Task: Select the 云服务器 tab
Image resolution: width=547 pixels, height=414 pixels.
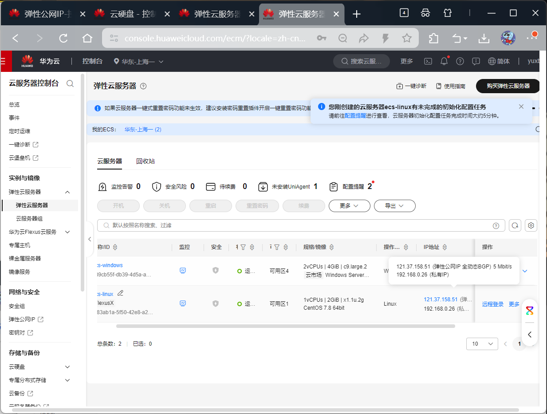Action: pos(110,161)
